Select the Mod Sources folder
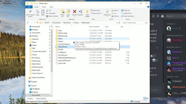 (63, 36)
